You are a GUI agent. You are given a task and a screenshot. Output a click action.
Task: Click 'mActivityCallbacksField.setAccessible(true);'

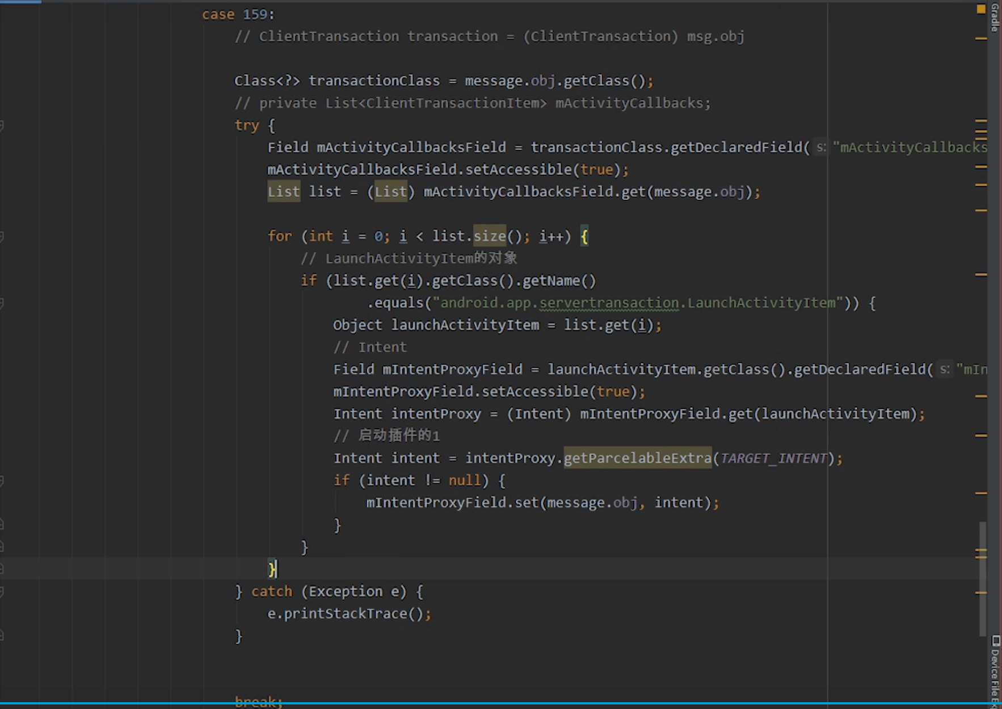tap(448, 170)
